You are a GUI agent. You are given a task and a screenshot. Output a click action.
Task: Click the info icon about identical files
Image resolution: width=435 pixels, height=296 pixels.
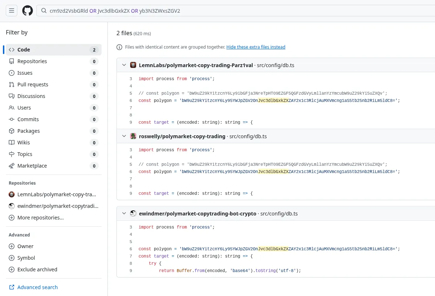(119, 47)
